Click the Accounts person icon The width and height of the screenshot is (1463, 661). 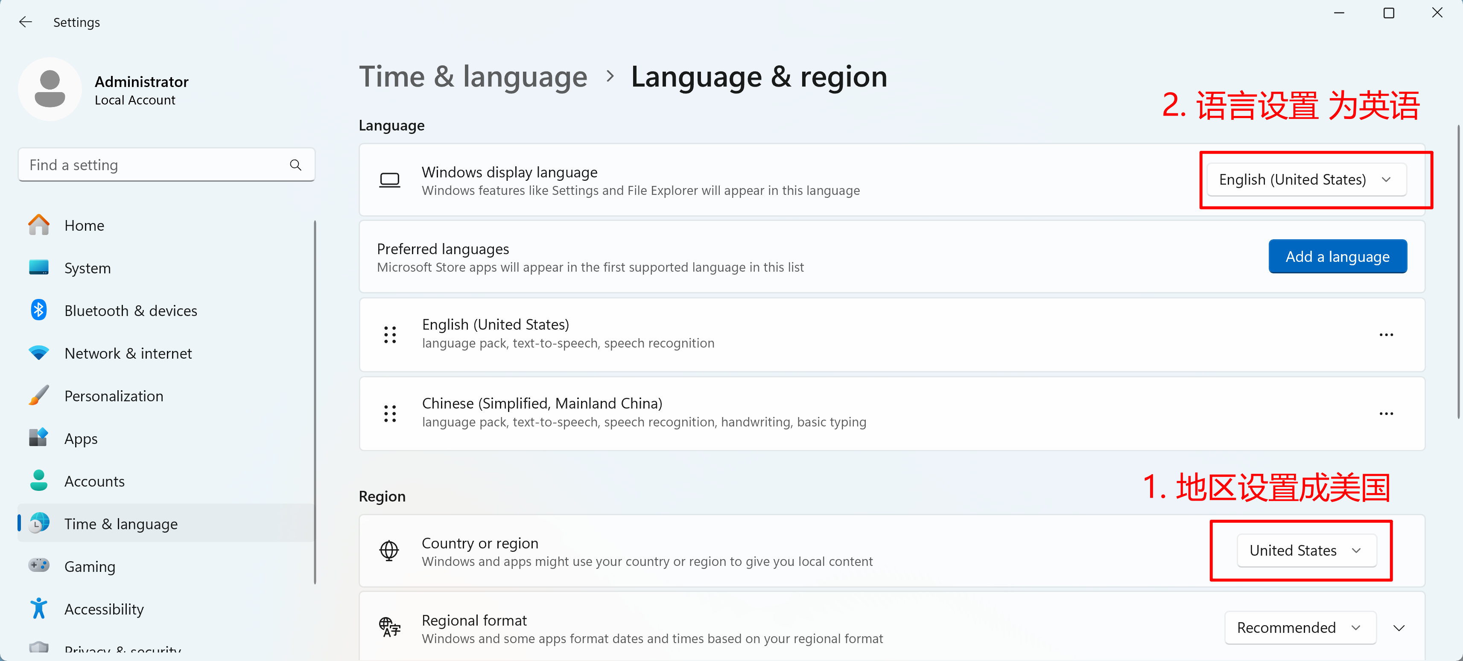[x=38, y=481]
